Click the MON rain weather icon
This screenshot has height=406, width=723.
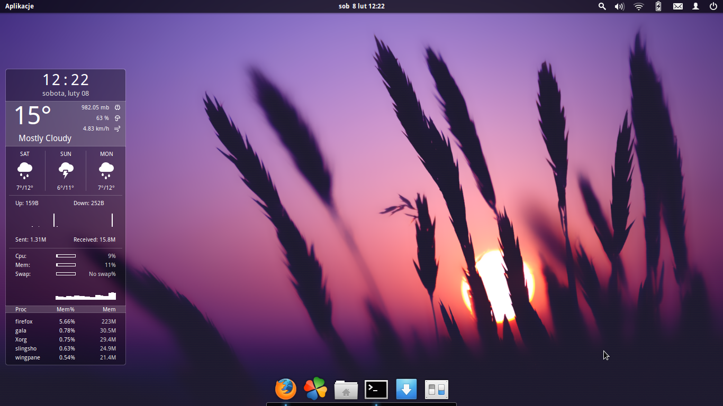point(106,171)
